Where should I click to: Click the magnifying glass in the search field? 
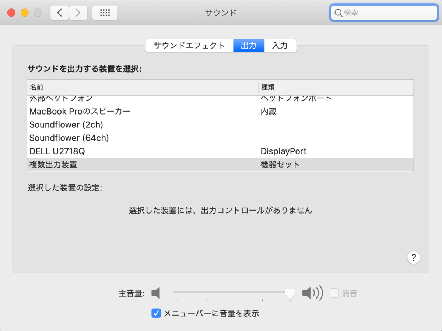[x=338, y=13]
